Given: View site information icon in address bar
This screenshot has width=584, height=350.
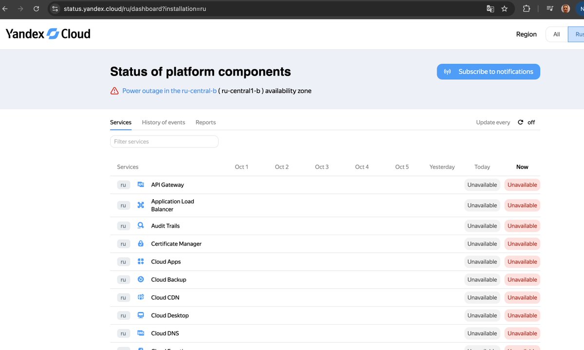Looking at the screenshot, I should point(55,9).
